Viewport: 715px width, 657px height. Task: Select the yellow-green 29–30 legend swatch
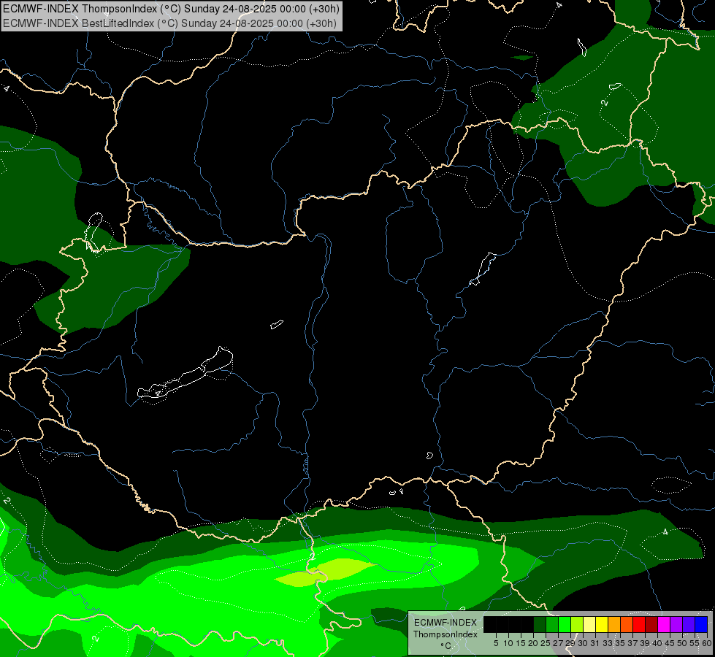click(577, 624)
